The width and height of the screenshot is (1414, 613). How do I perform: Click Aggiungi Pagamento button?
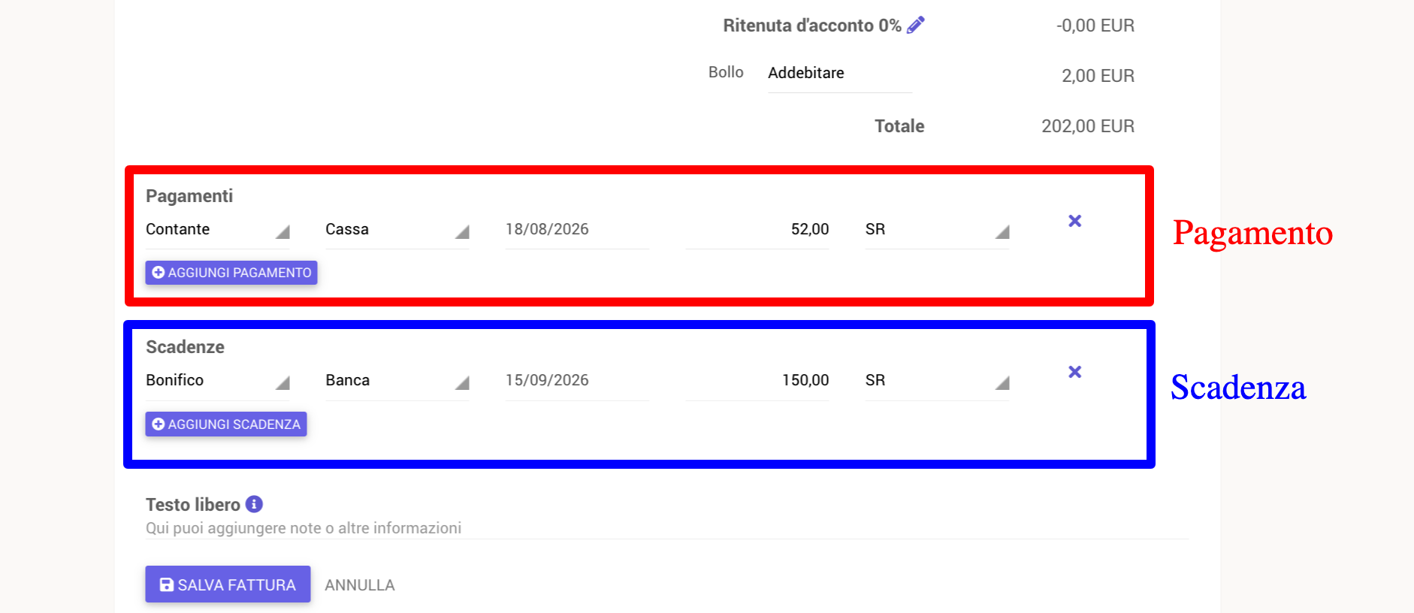click(231, 273)
